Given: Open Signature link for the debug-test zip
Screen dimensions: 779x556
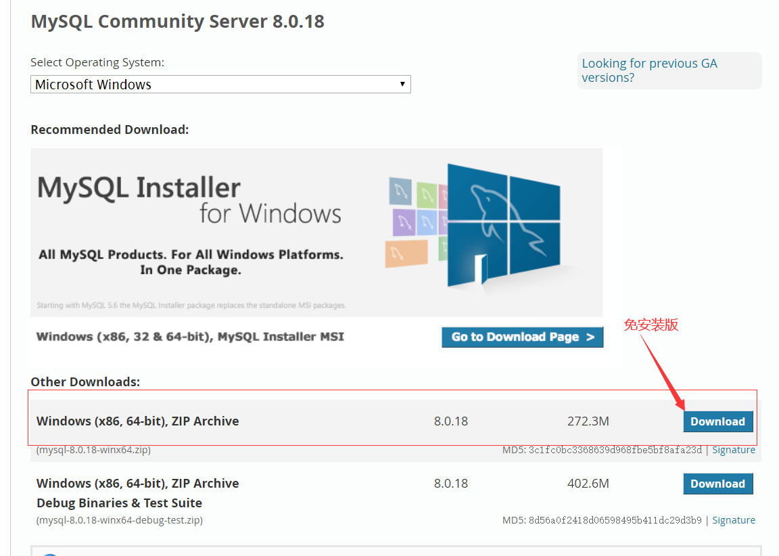Looking at the screenshot, I should 734,520.
